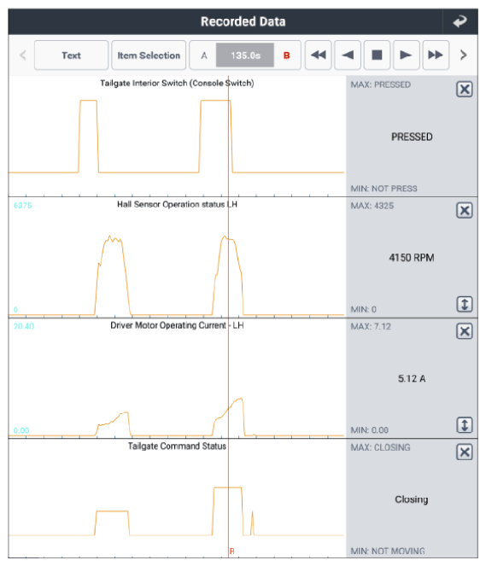Click the Driver Motor Operating Current - LH title

click(x=177, y=325)
